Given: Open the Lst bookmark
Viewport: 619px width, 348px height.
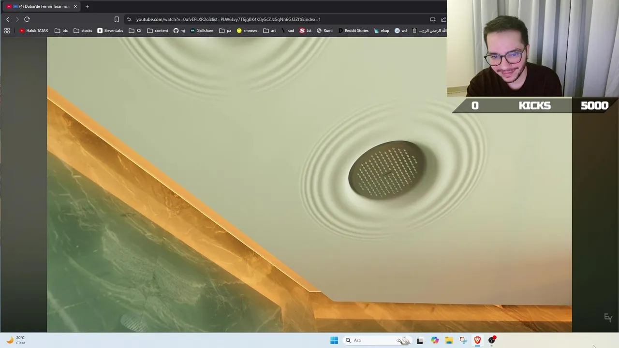Looking at the screenshot, I should [x=306, y=30].
